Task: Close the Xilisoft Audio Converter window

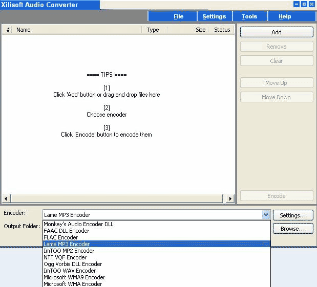Action: click(x=311, y=4)
